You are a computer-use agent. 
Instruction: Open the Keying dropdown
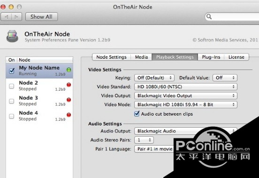(x=154, y=77)
